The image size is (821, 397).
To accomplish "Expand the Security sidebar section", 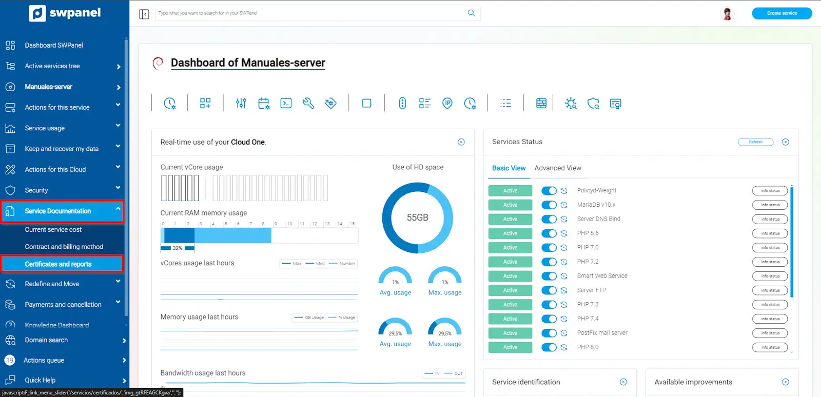I will pyautogui.click(x=62, y=190).
